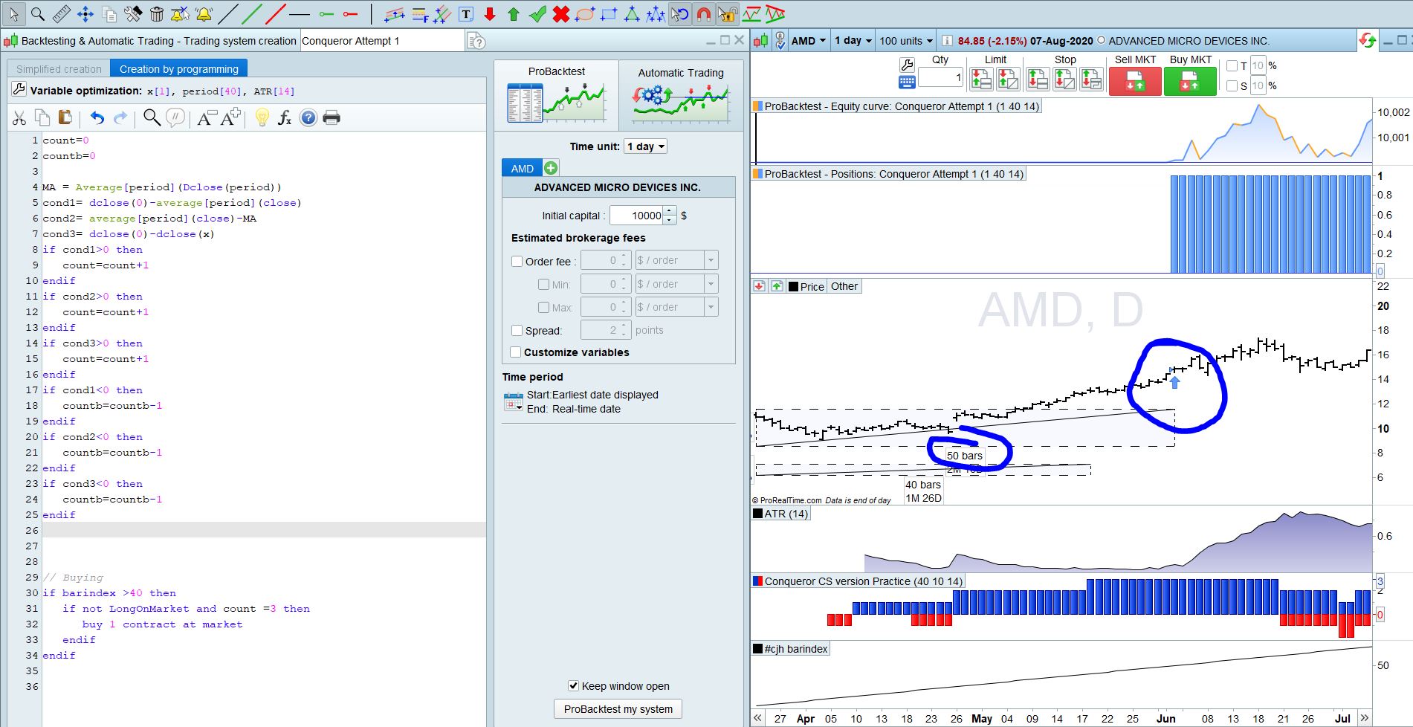The width and height of the screenshot is (1413, 727).
Task: Add an instrument with green plus
Action: click(551, 168)
